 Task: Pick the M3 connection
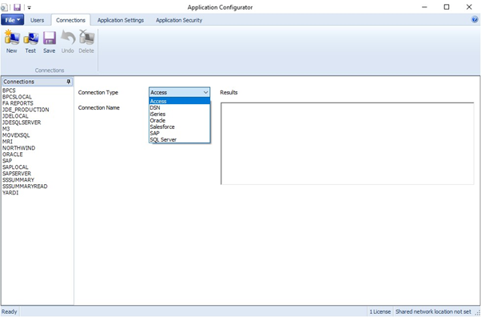6,129
